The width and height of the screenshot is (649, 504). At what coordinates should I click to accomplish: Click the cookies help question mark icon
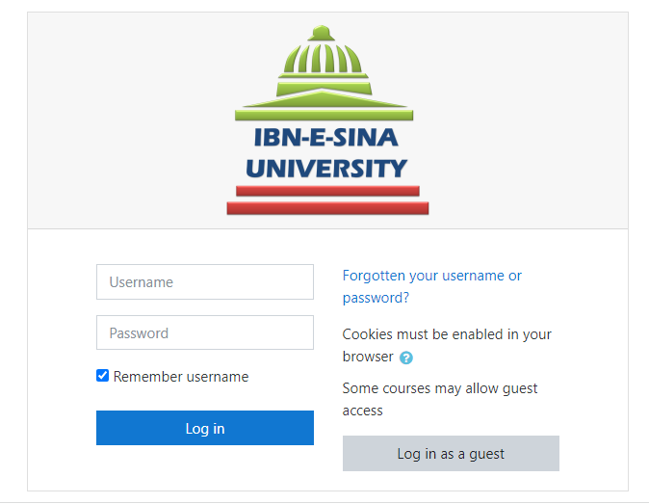(x=406, y=358)
